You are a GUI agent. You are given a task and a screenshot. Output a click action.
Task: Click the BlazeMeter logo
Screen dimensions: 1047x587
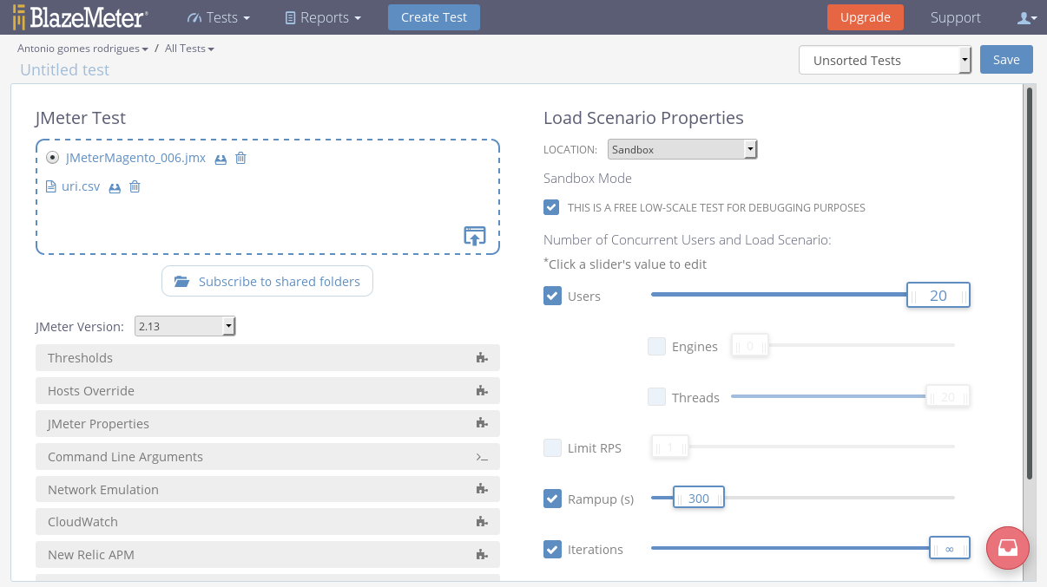pos(80,17)
